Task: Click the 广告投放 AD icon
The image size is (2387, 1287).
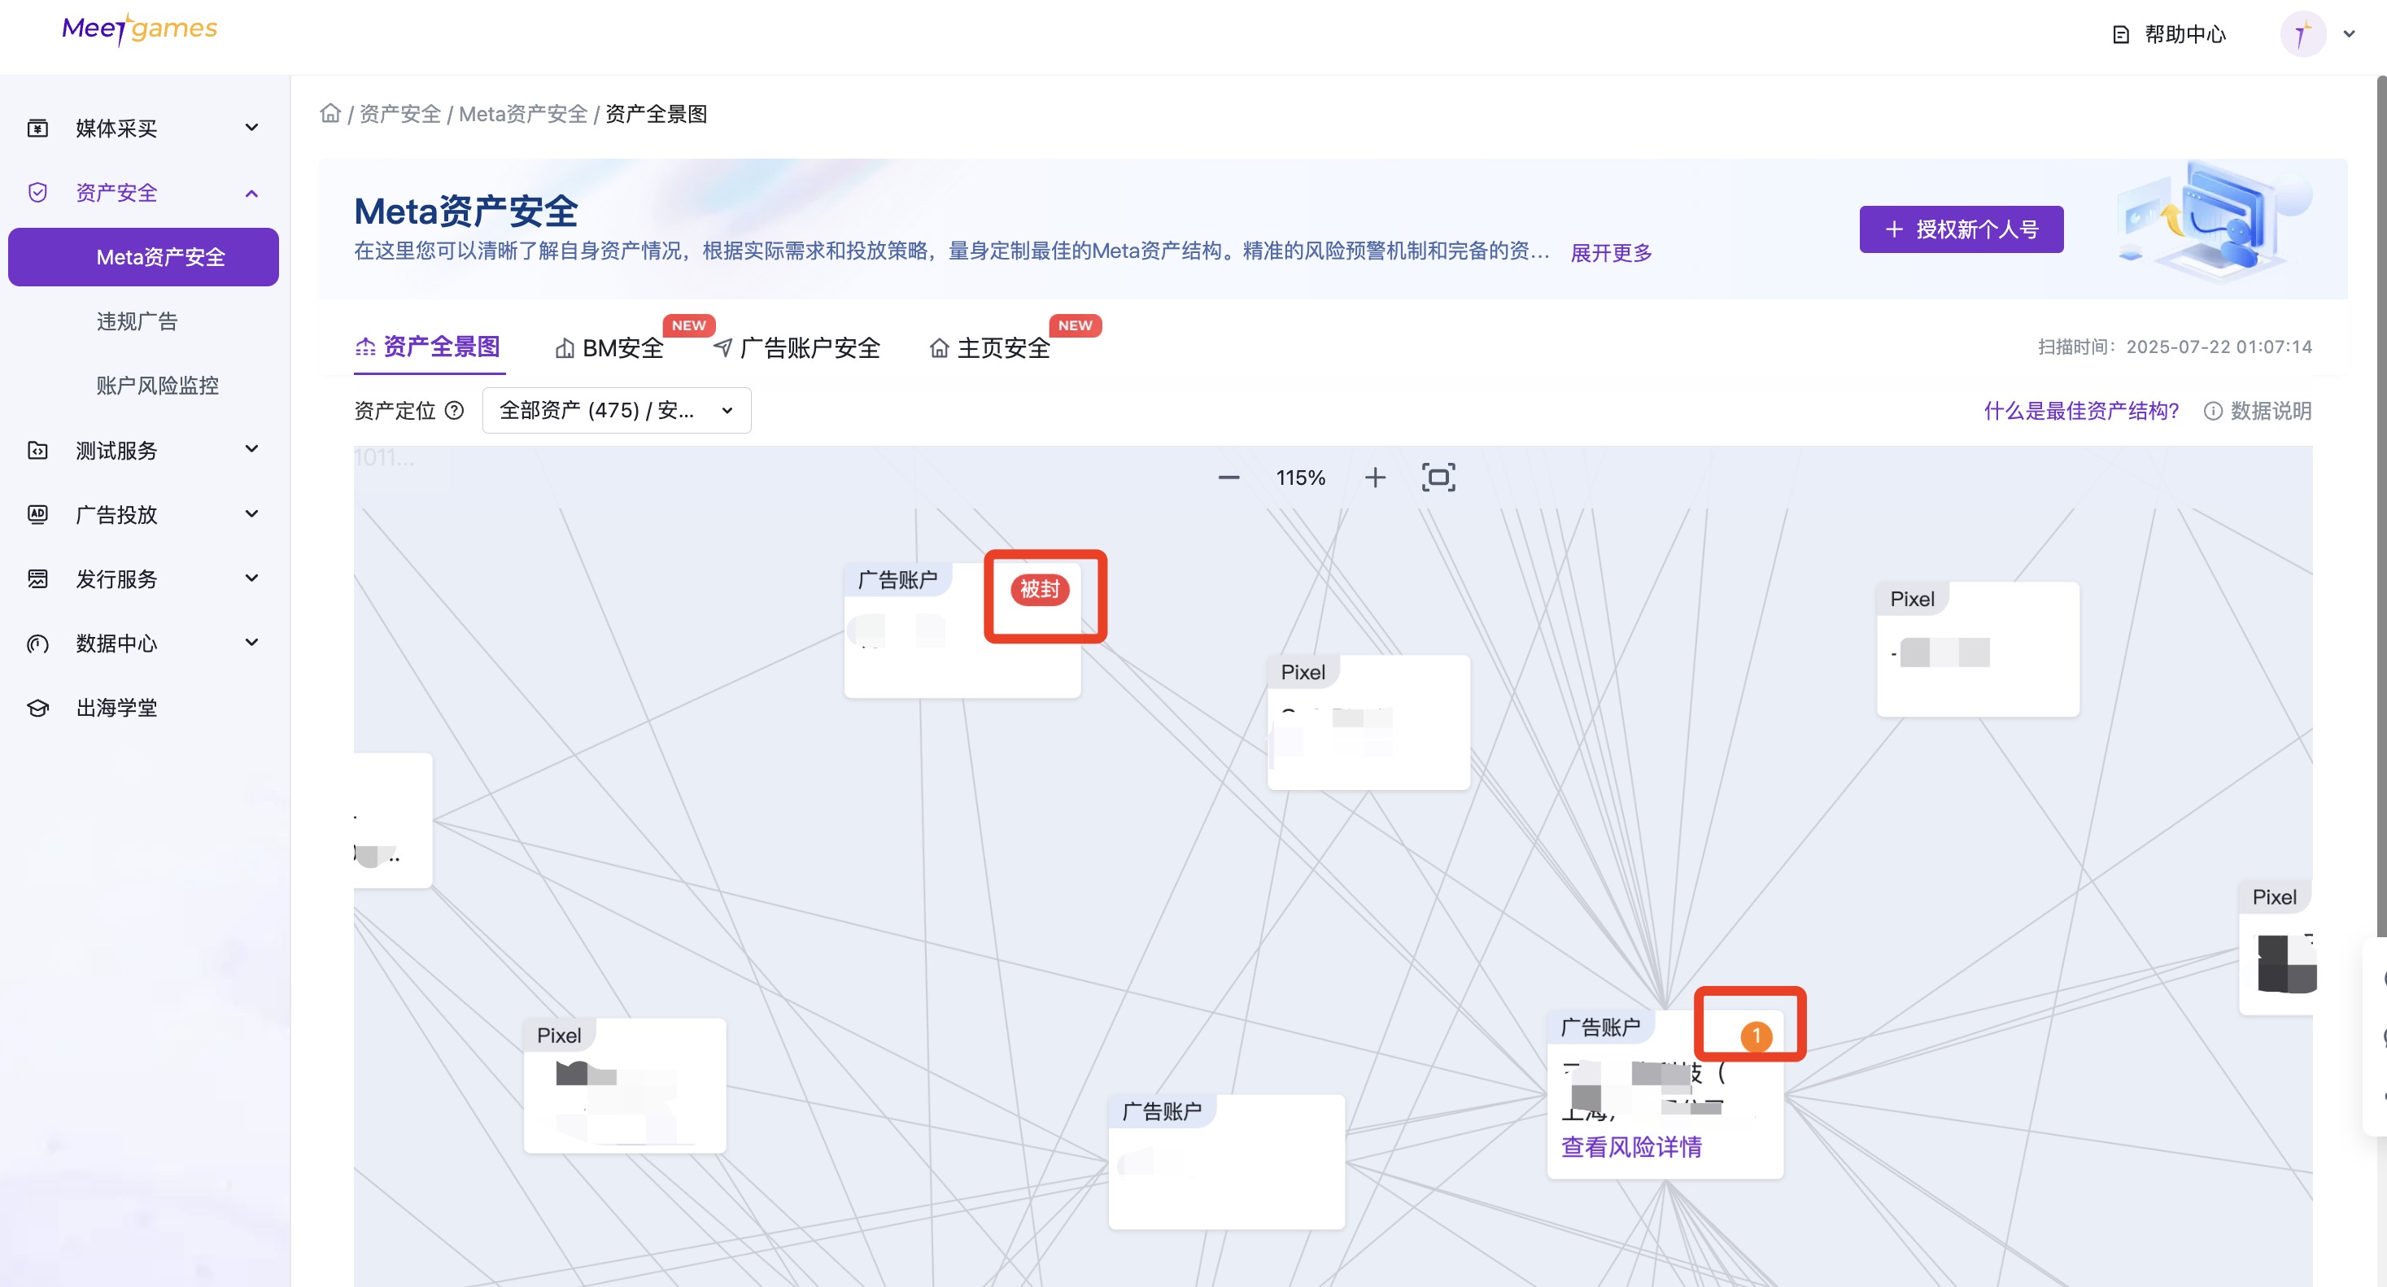Action: 38,514
